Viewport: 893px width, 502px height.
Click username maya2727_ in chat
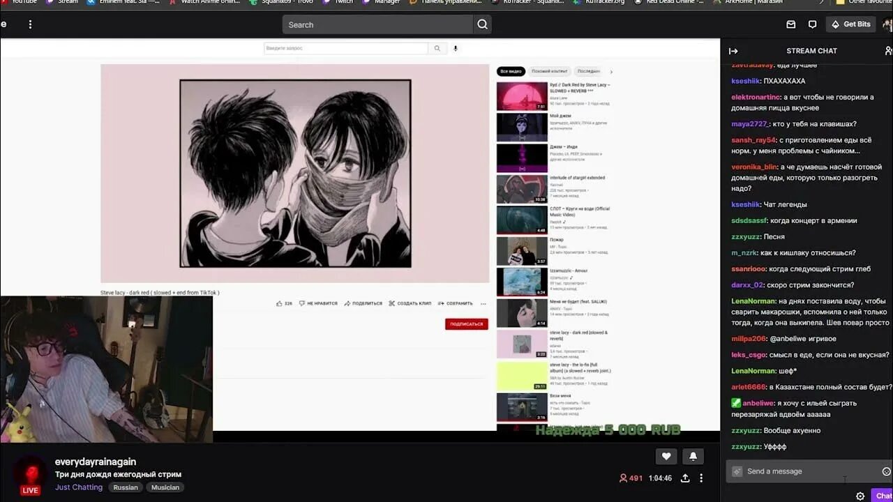[750, 123]
